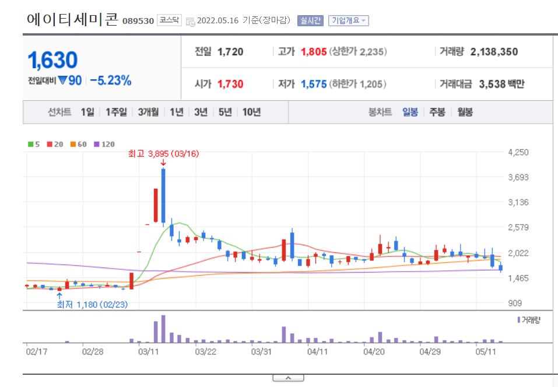The image size is (558, 387).
Task: Select the 3년 line chart tab
Action: tap(201, 112)
